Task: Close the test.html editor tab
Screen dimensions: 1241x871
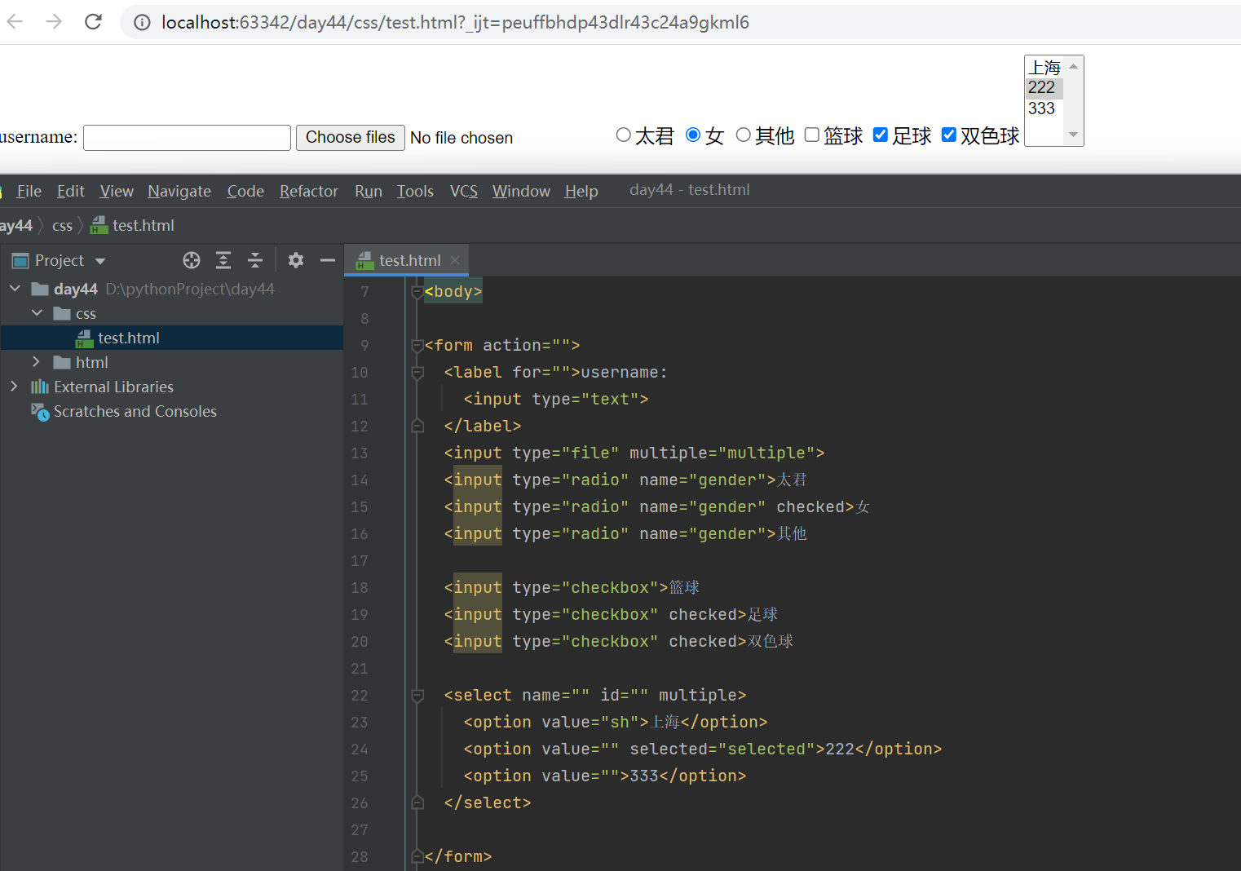Action: 455,260
